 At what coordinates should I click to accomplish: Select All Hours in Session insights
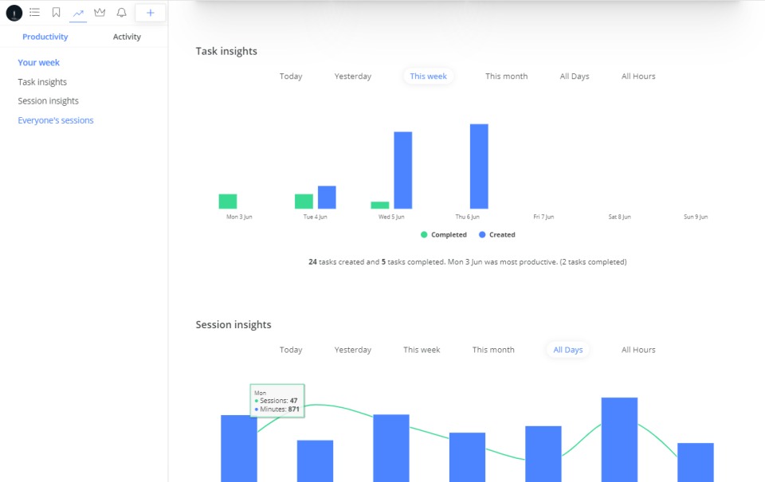coord(638,350)
